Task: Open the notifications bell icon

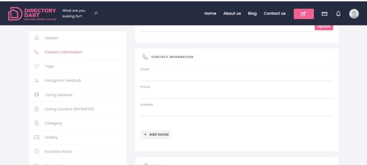Action: click(338, 14)
